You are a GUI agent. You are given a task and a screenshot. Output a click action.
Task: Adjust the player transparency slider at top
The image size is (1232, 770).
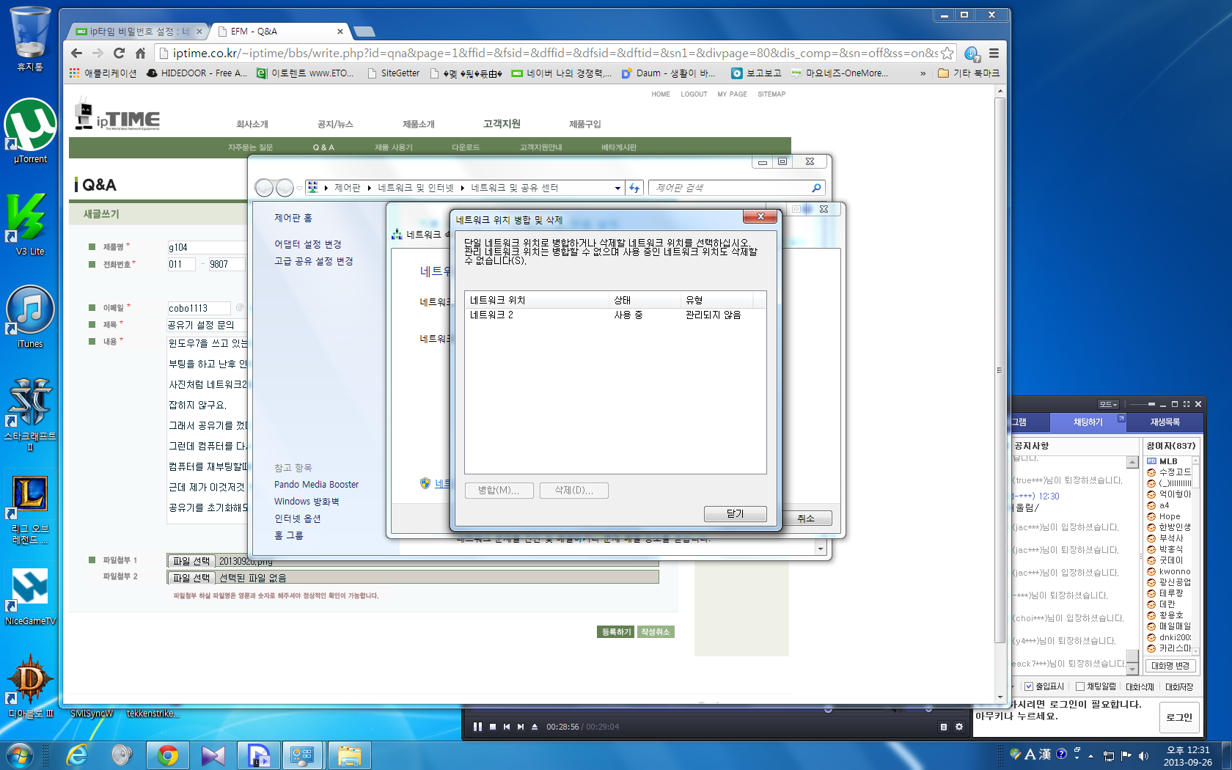pyautogui.click(x=1151, y=404)
